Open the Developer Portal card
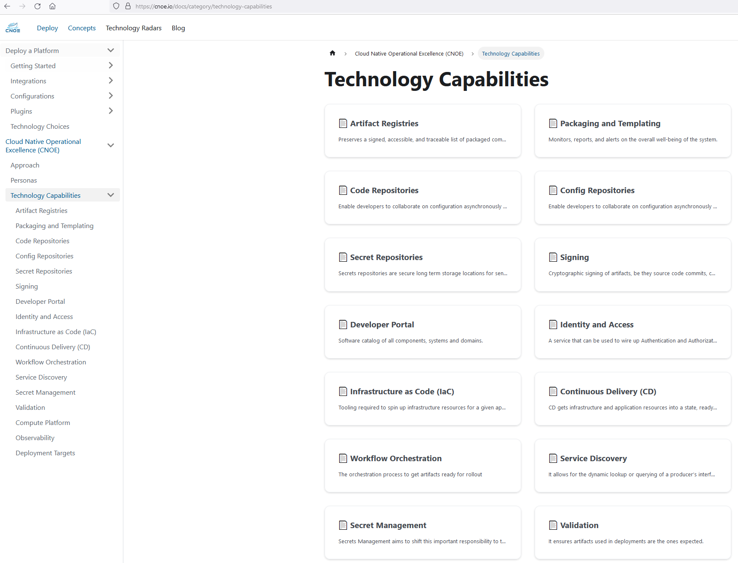 click(x=422, y=332)
